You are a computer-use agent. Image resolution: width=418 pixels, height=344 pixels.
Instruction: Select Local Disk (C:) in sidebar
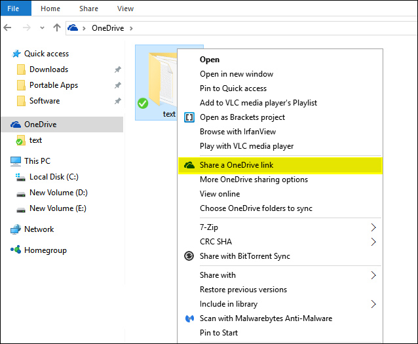coord(54,177)
